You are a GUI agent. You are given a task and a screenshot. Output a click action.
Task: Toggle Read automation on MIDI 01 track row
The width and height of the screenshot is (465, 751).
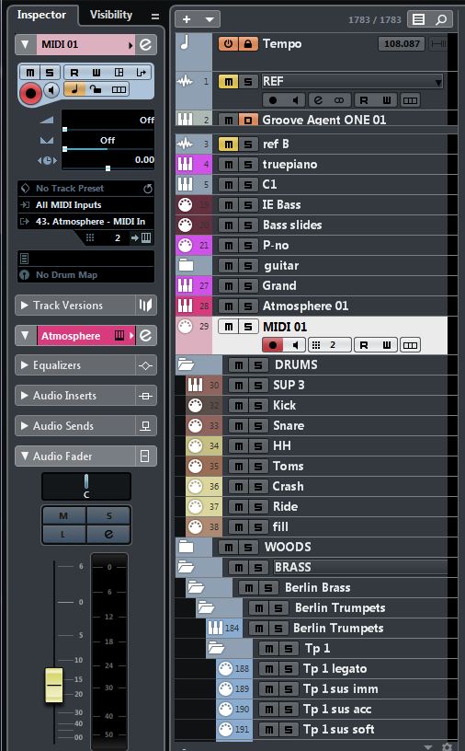tap(364, 345)
